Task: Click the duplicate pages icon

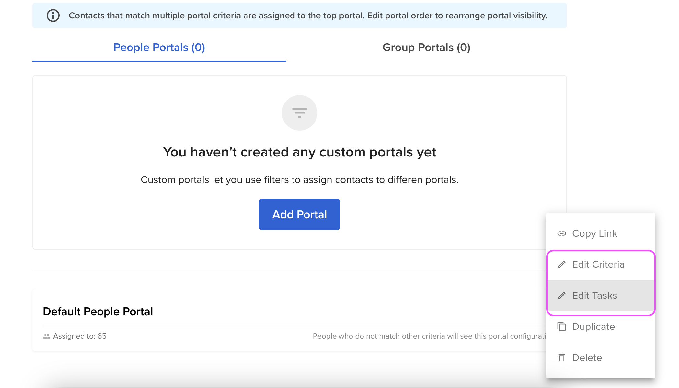Action: coord(562,327)
